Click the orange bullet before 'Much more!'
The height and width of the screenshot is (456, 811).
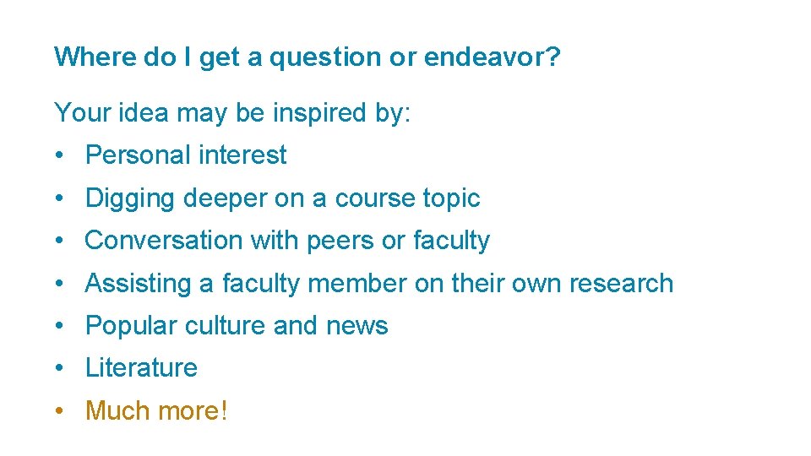coord(59,412)
